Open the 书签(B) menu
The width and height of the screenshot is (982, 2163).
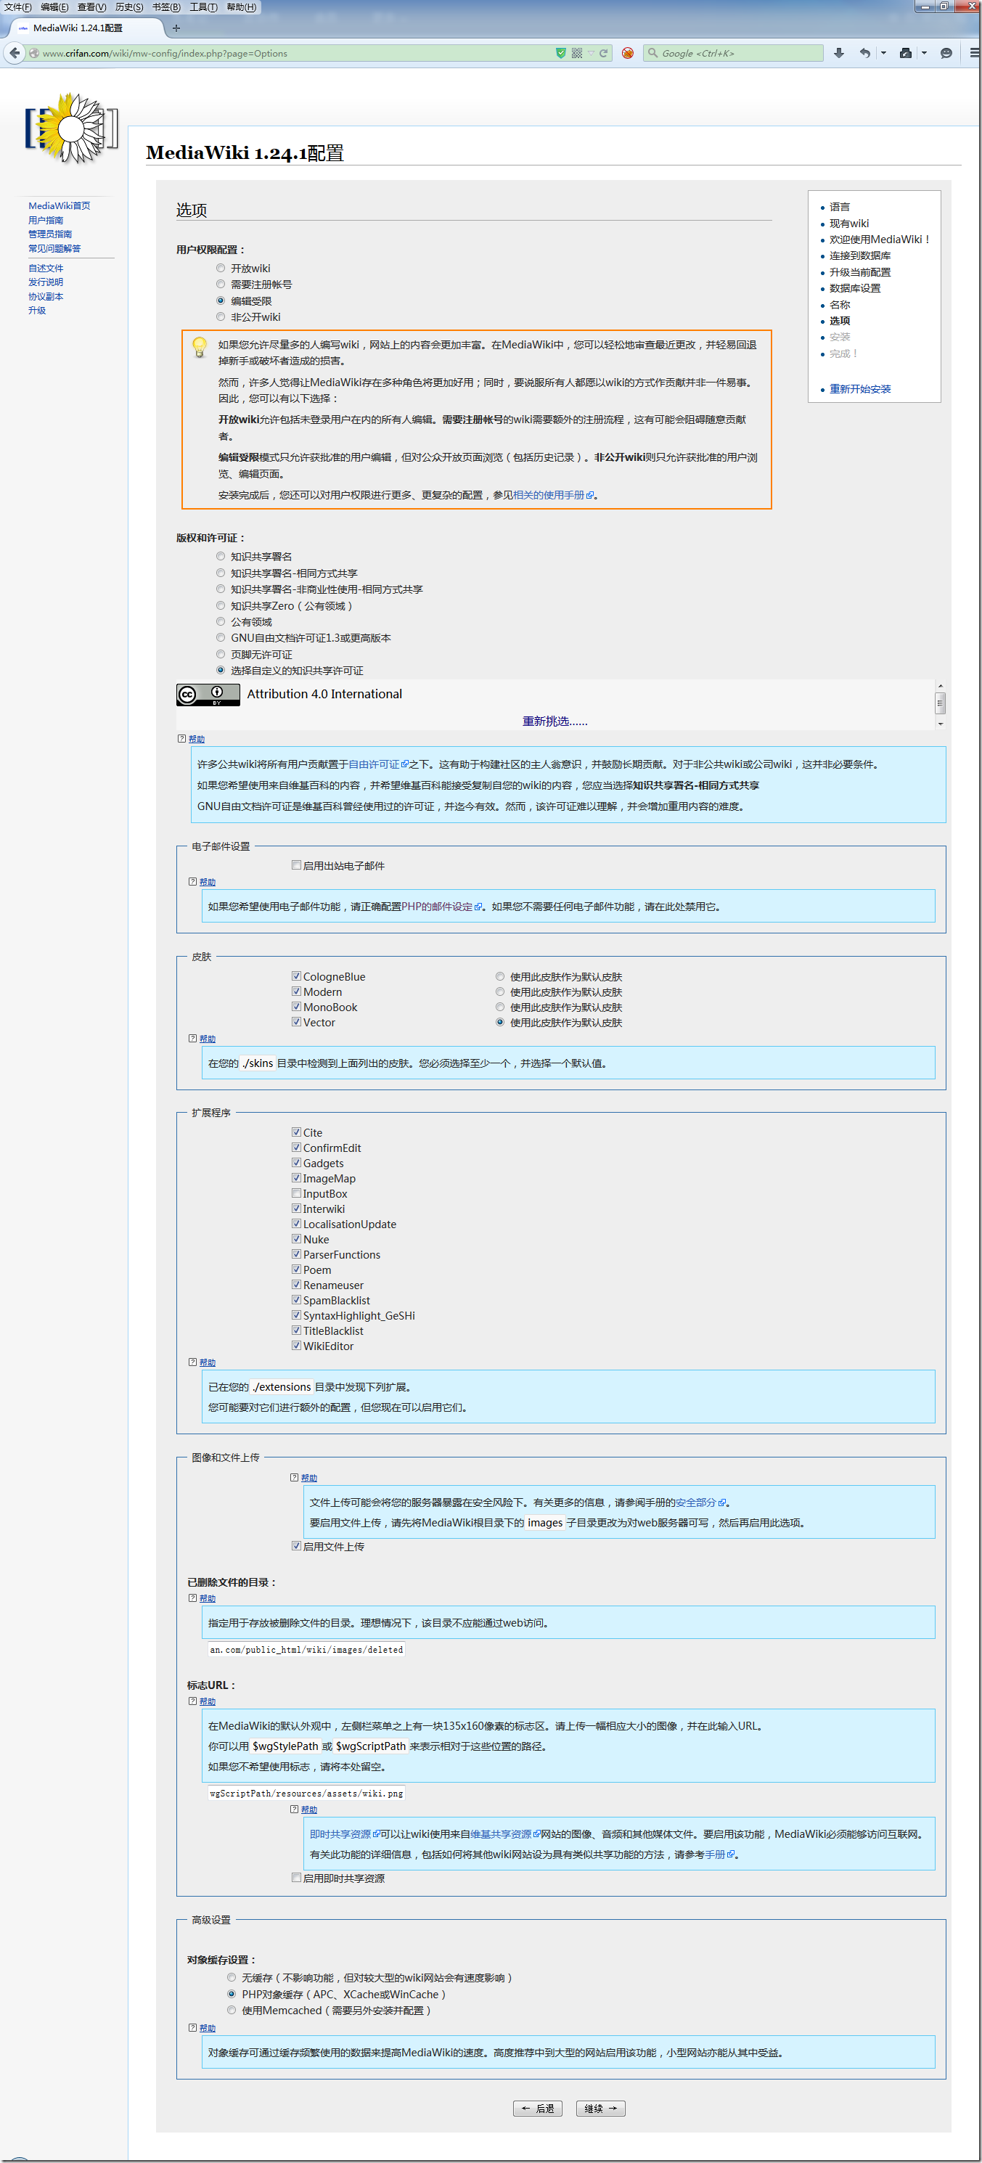coord(166,7)
